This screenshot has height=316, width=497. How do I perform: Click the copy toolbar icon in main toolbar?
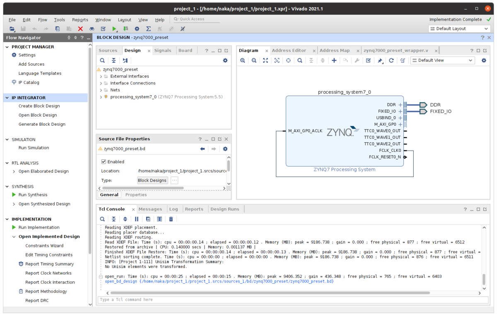point(58,29)
